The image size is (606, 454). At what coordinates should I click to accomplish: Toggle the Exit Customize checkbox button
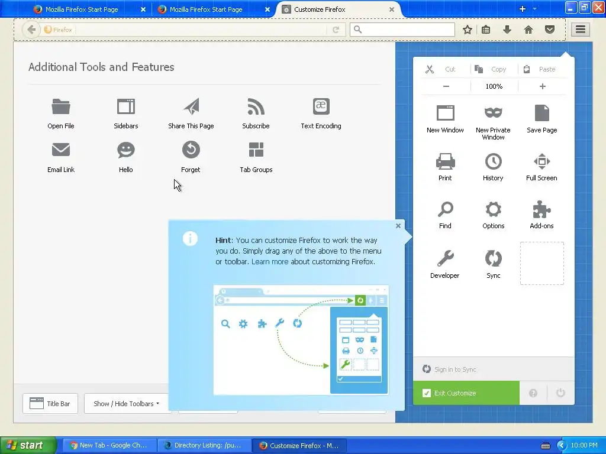coord(466,393)
